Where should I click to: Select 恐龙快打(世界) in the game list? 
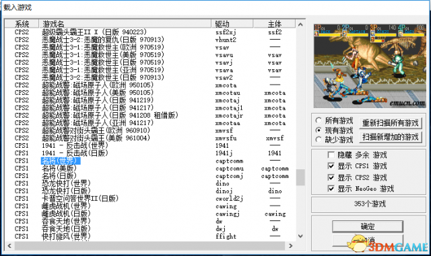(66, 183)
